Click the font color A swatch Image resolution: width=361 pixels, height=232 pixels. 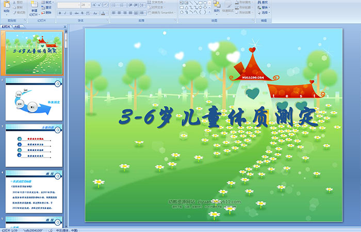click(x=103, y=13)
